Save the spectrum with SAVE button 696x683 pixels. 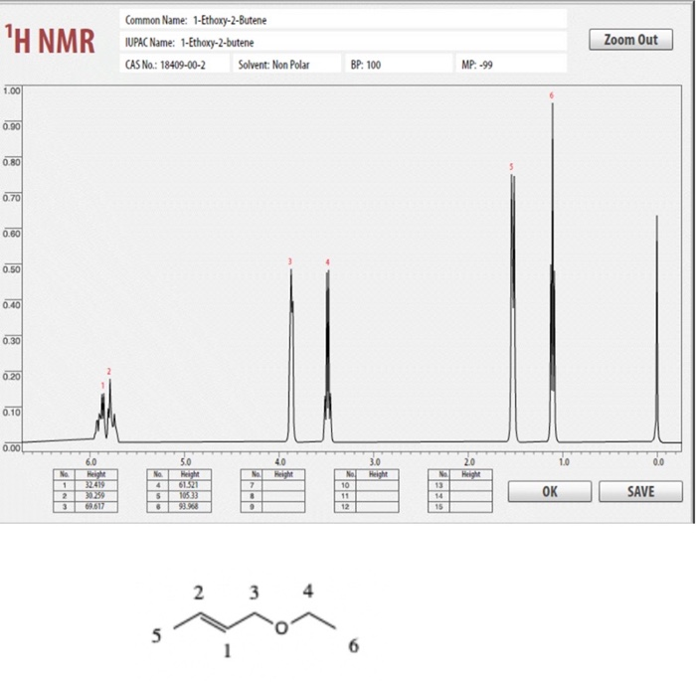click(640, 492)
